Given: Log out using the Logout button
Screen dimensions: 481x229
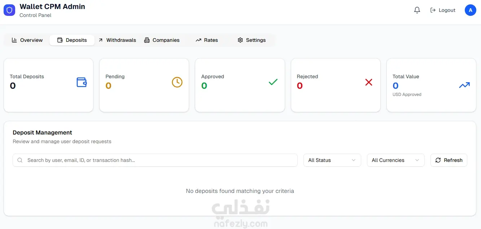Looking at the screenshot, I should 443,10.
